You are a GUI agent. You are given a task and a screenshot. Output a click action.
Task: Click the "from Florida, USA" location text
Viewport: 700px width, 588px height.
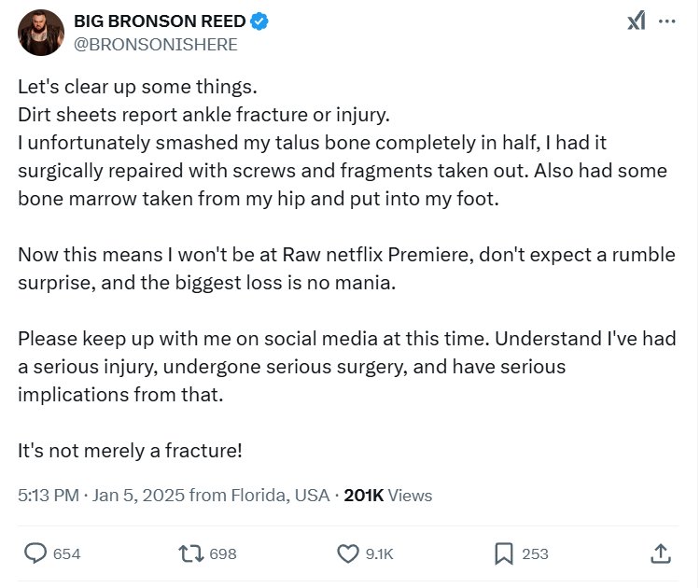[x=259, y=496]
